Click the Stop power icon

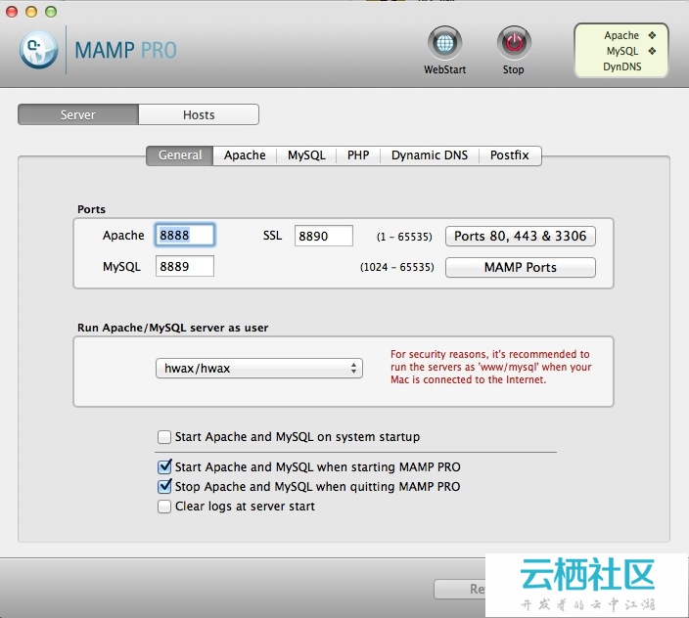514,43
